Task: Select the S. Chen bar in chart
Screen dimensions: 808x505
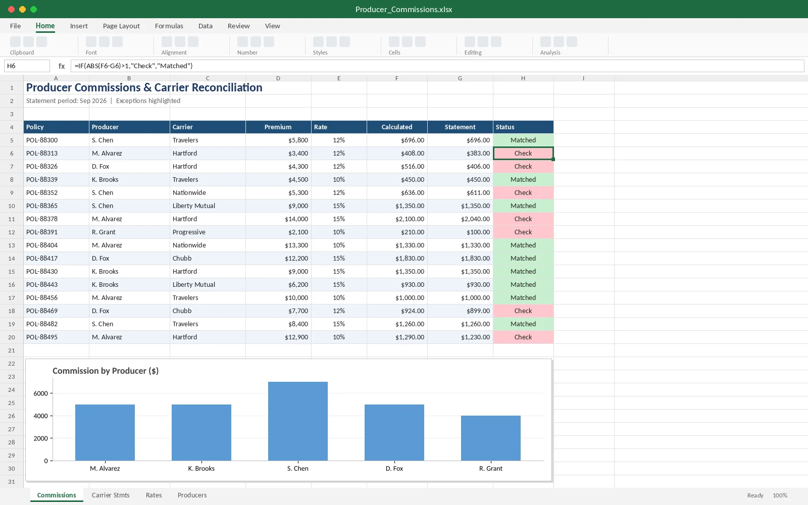Action: [x=298, y=421]
